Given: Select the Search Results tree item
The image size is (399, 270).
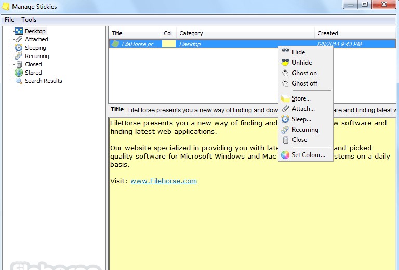Looking at the screenshot, I should coord(44,81).
